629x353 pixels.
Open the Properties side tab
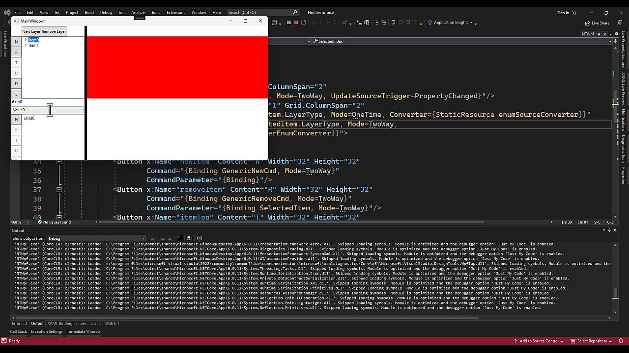tap(623, 176)
